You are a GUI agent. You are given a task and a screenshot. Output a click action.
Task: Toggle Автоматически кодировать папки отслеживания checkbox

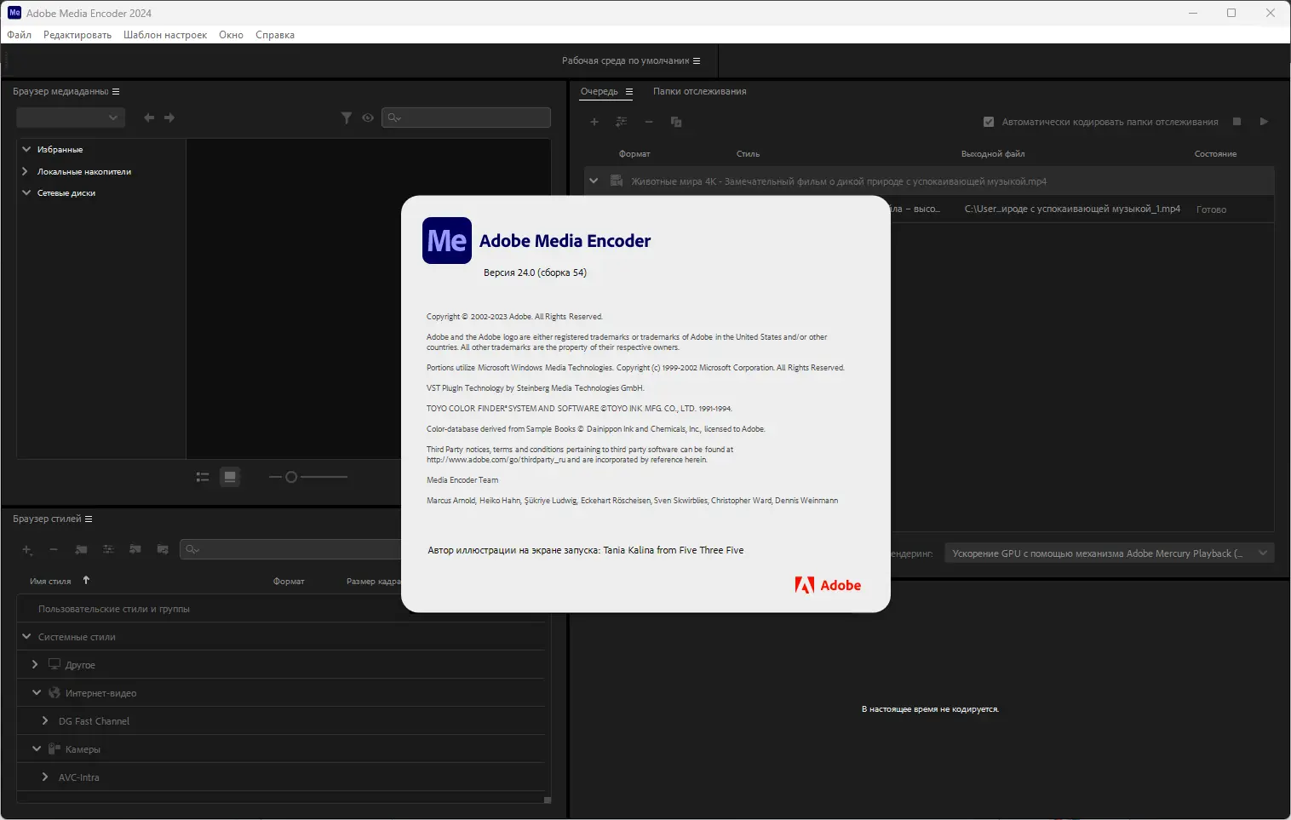click(x=989, y=122)
